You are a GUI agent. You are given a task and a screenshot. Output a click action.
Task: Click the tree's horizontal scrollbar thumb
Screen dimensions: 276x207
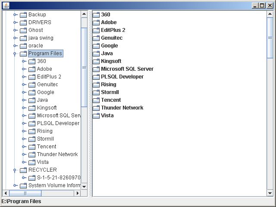point(25,193)
